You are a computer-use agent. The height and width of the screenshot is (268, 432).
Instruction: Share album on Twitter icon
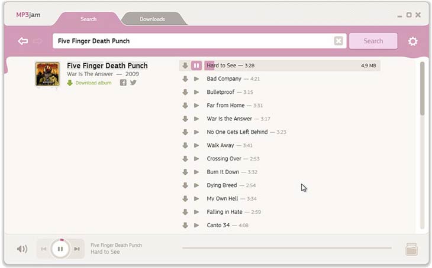(133, 83)
